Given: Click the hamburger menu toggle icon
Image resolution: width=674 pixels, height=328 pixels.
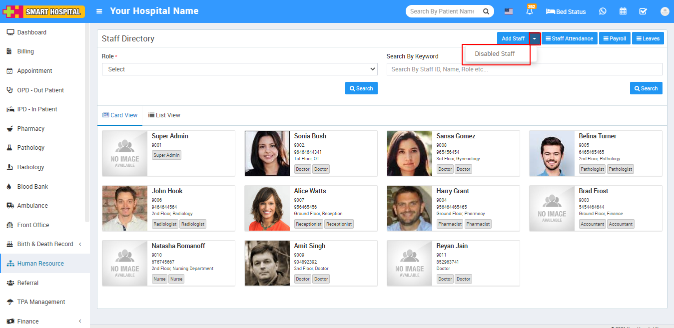Looking at the screenshot, I should [x=99, y=11].
